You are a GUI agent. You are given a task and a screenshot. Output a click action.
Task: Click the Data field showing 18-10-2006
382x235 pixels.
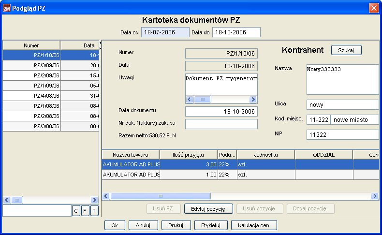pyautogui.click(x=221, y=66)
